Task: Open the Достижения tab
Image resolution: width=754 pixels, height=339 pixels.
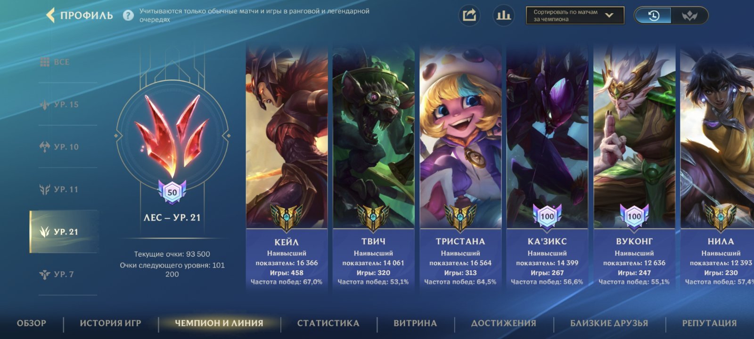Action: coord(504,323)
